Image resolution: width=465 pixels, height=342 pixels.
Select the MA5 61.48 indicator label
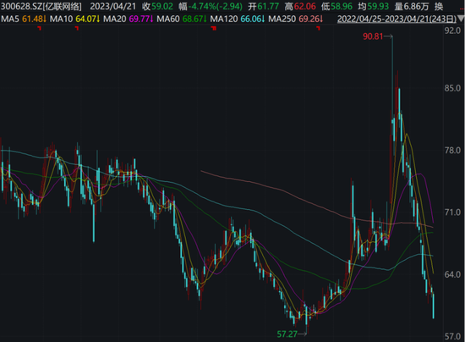pyautogui.click(x=24, y=19)
